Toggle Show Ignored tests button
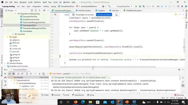 [x=14, y=74]
